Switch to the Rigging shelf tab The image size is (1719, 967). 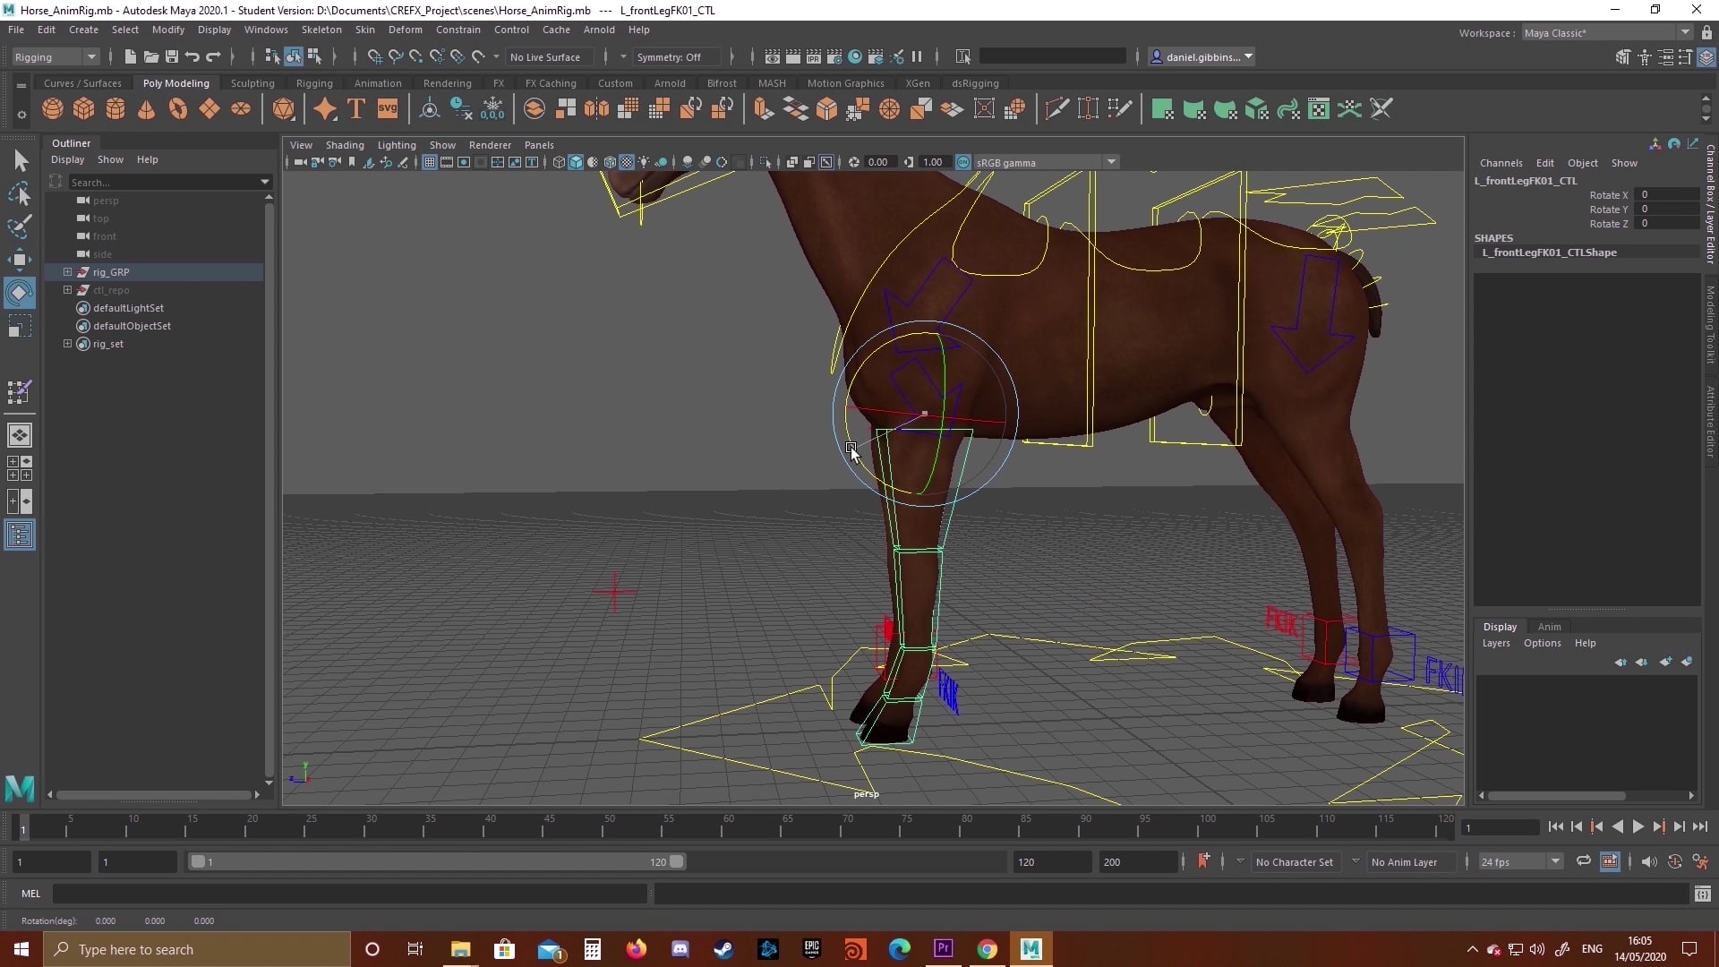coord(314,83)
